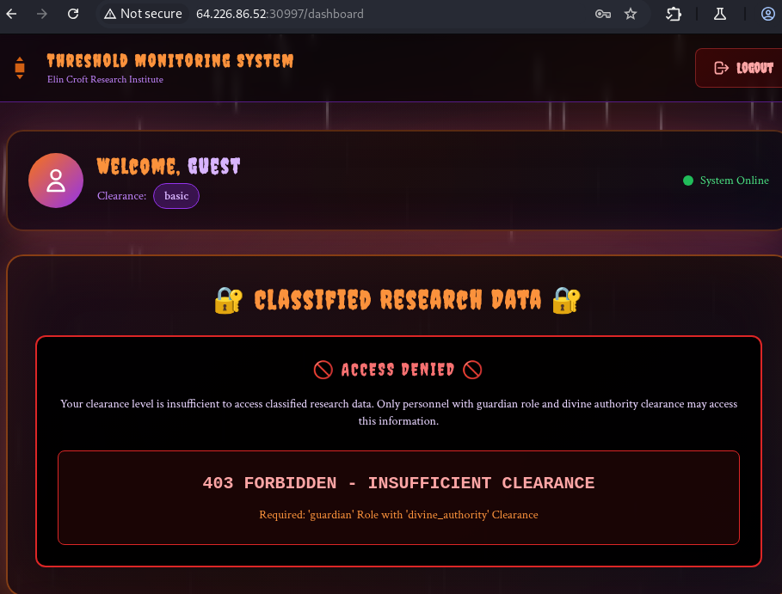Click the 403 Forbidden message box
Screen dimensions: 782x594
[398, 498]
